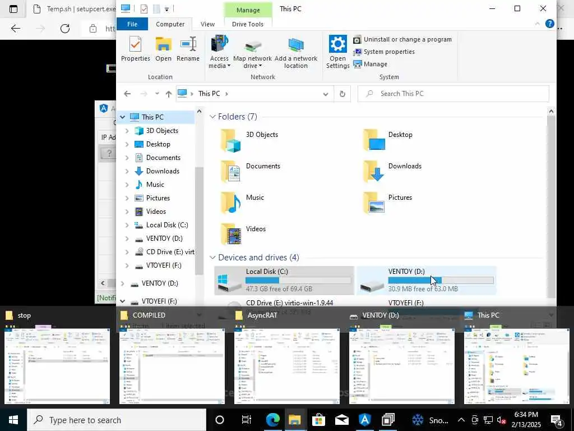Screen dimensions: 574x431
Task: Open Explorer help question mark icon
Action: click(549, 24)
